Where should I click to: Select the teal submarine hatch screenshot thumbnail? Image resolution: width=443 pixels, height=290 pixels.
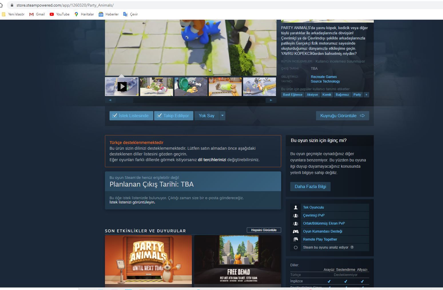(x=191, y=86)
